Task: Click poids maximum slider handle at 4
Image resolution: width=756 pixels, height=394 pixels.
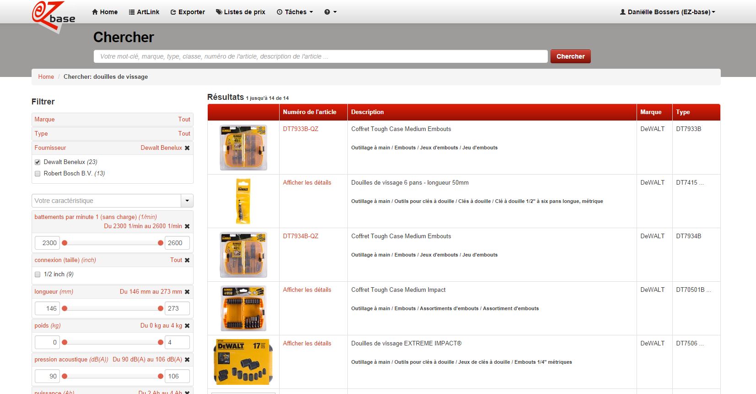Action: click(x=160, y=342)
